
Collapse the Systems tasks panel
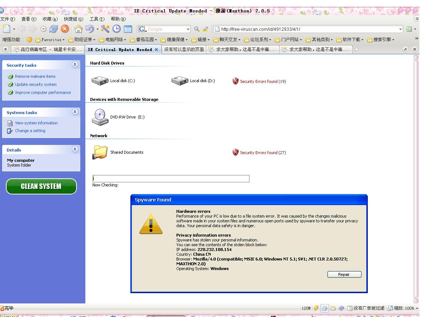(75, 112)
